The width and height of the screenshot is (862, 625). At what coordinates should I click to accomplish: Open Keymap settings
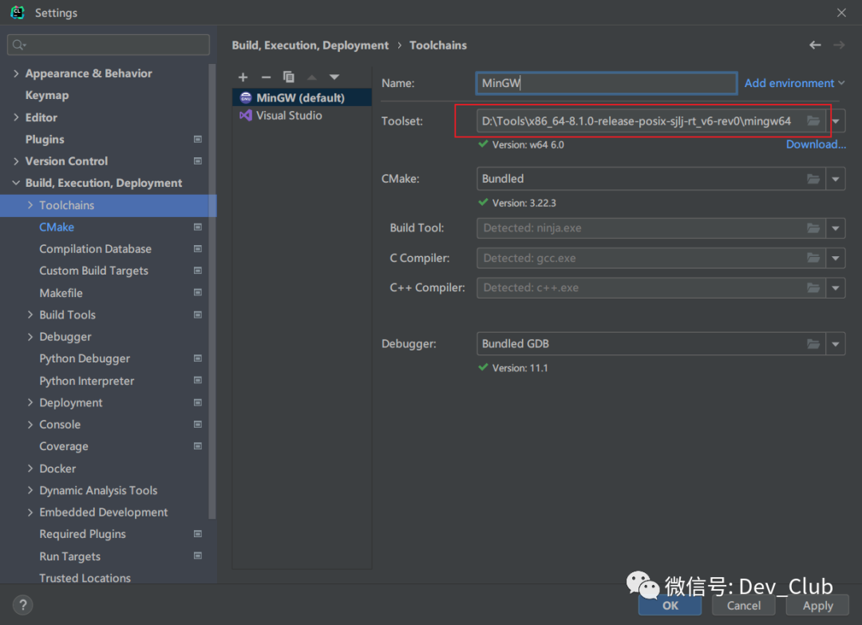pos(47,95)
